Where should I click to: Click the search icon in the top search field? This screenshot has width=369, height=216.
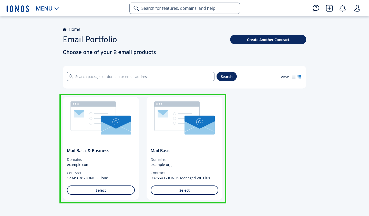tap(136, 8)
